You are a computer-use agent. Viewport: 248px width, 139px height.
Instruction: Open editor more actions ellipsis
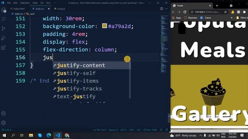pyautogui.click(x=166, y=8)
